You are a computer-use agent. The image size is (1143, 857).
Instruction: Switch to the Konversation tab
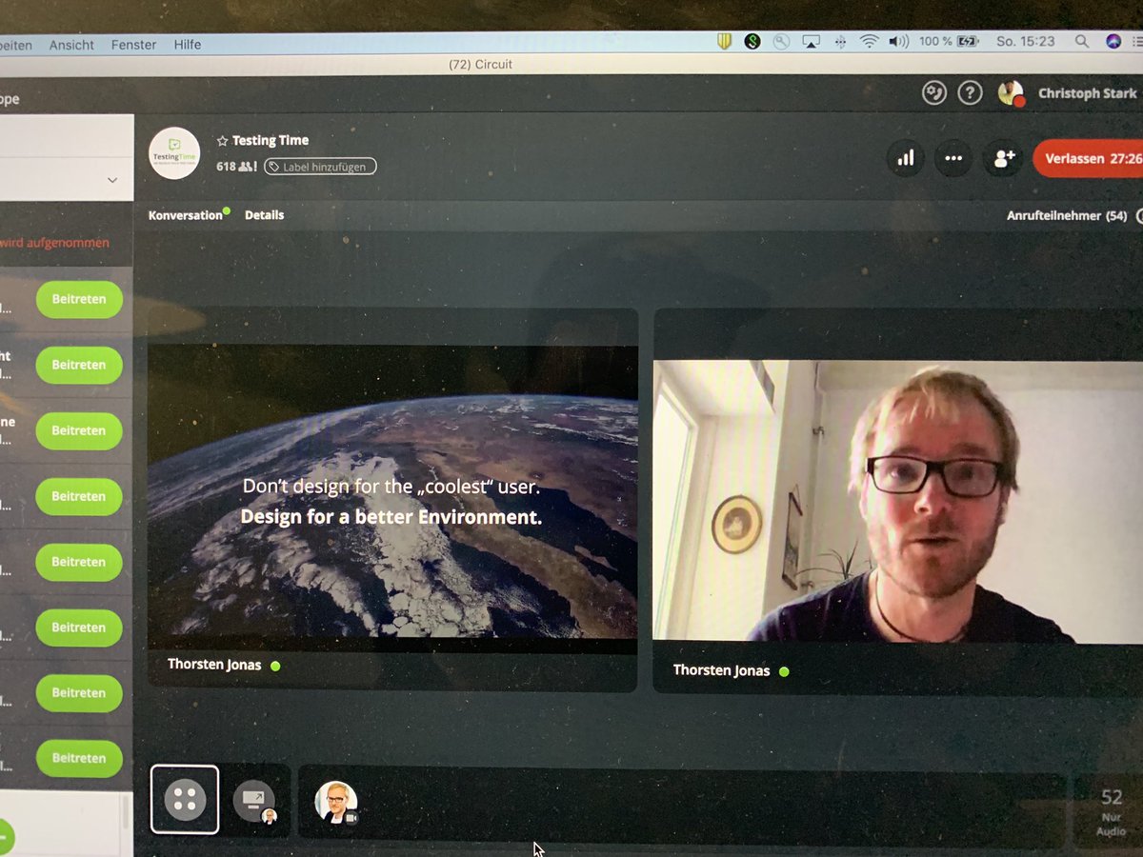click(x=186, y=215)
